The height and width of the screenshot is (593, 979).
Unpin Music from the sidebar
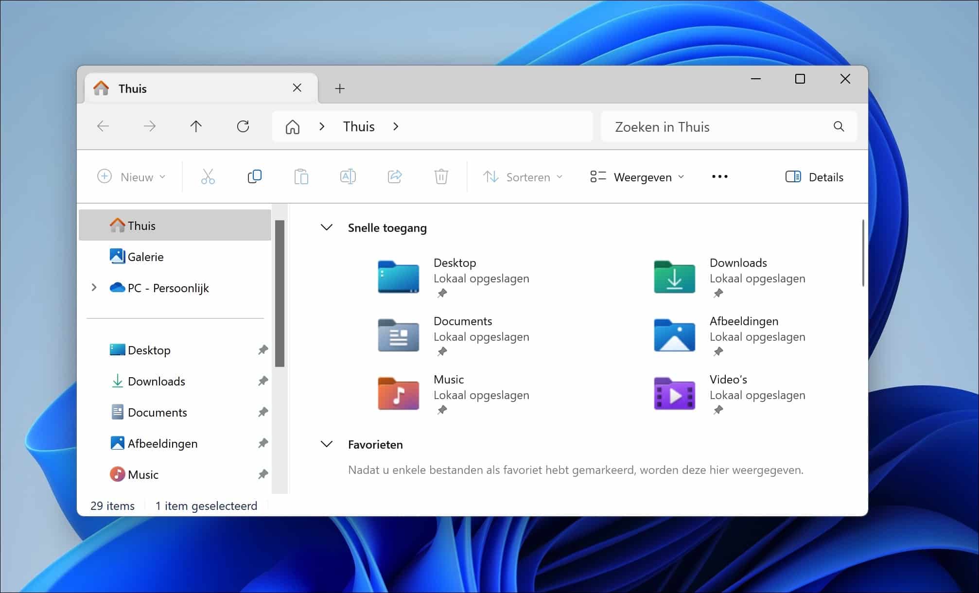tap(262, 474)
